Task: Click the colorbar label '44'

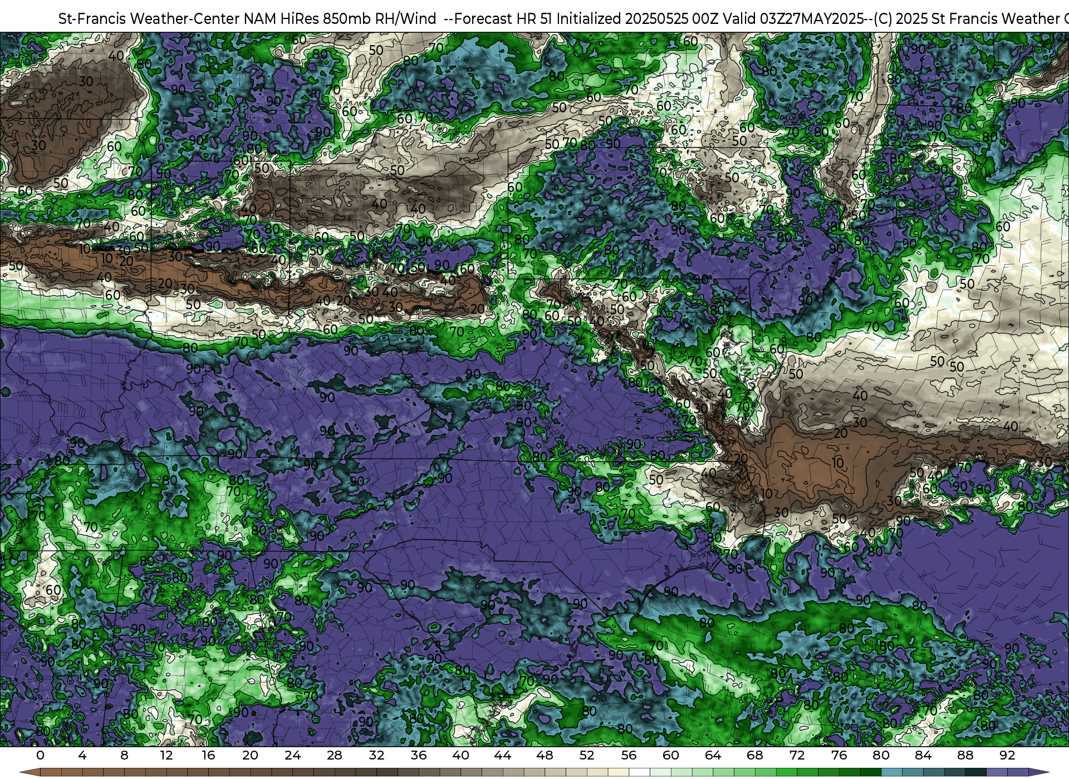Action: (x=503, y=755)
